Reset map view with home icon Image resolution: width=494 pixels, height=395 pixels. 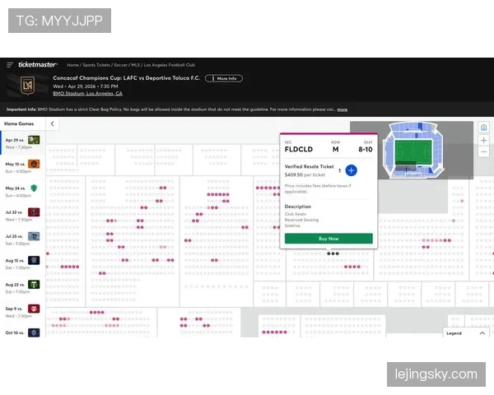point(483,128)
